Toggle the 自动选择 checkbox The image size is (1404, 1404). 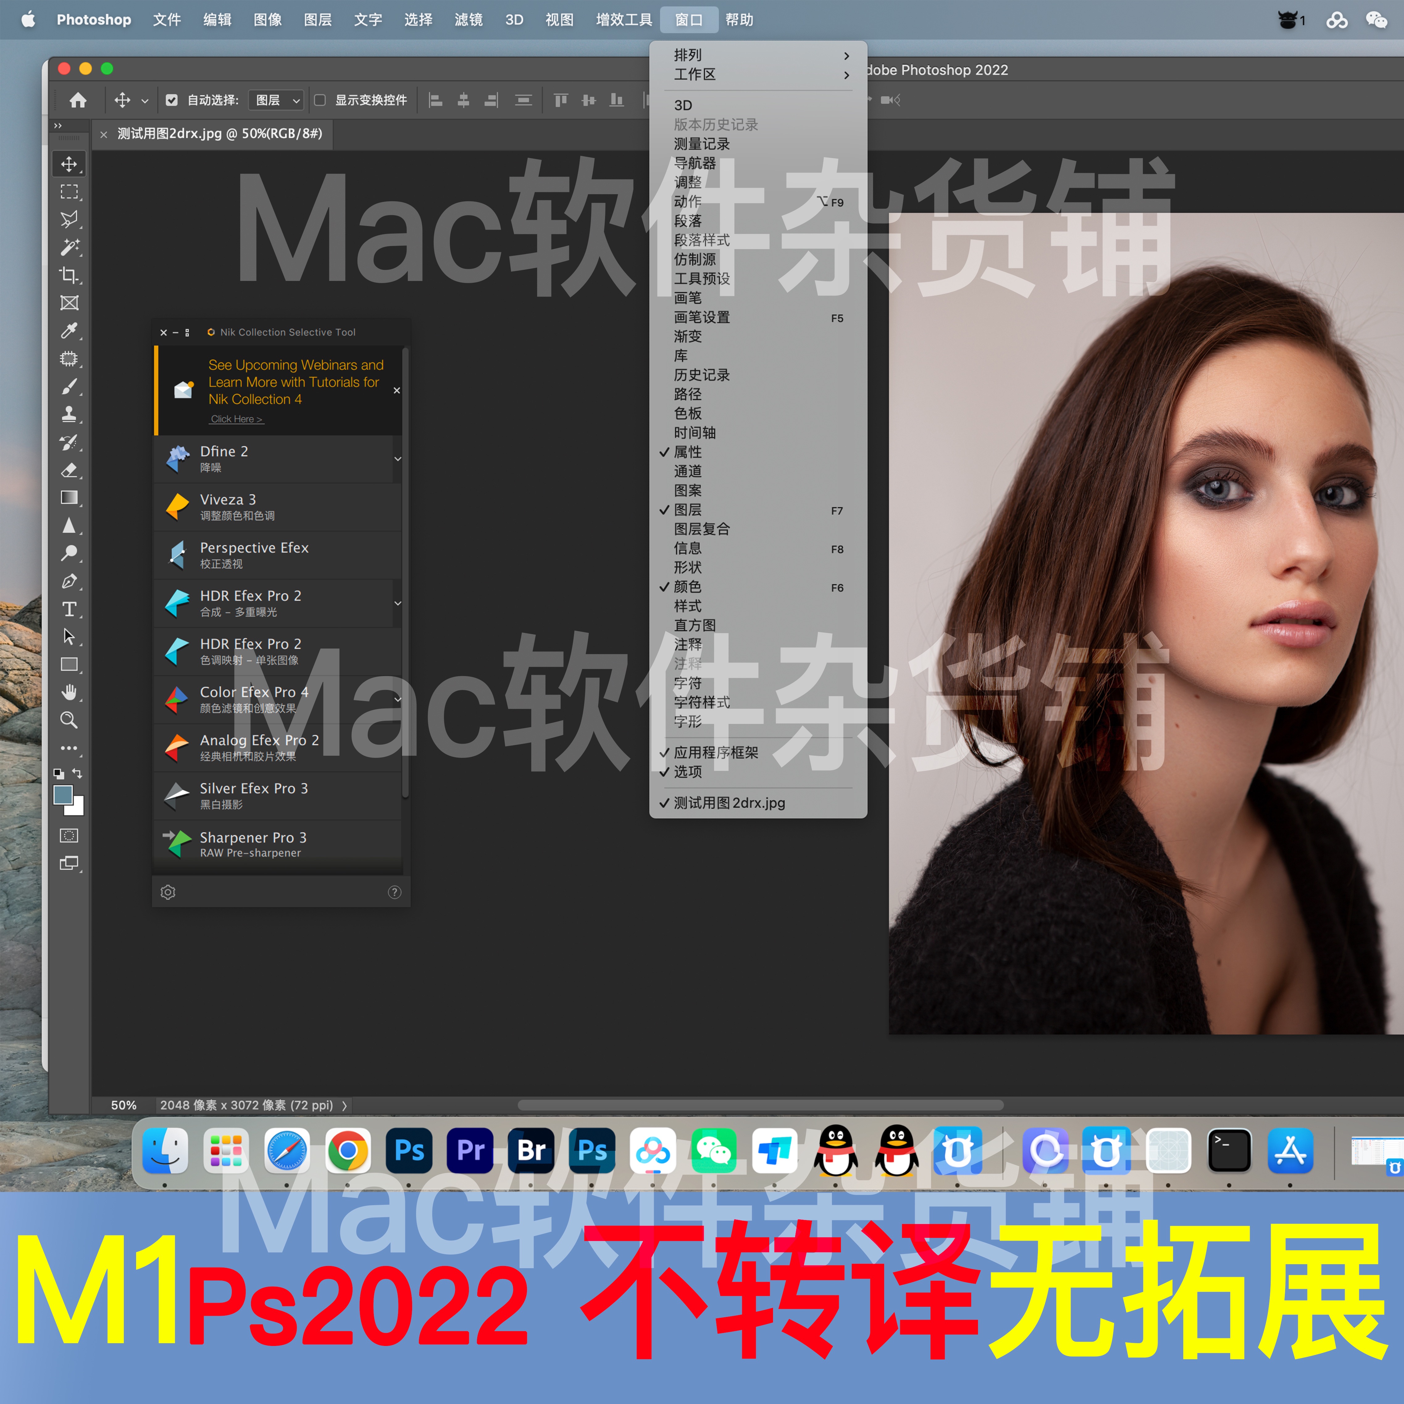tap(172, 100)
